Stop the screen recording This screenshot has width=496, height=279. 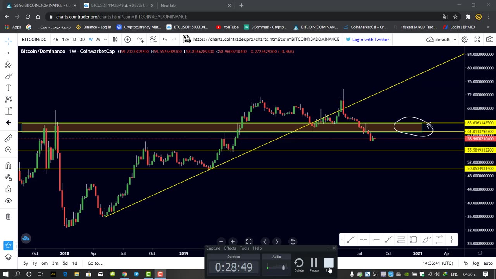(x=328, y=265)
